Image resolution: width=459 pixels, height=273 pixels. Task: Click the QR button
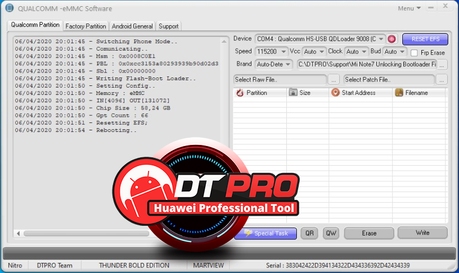[309, 233]
